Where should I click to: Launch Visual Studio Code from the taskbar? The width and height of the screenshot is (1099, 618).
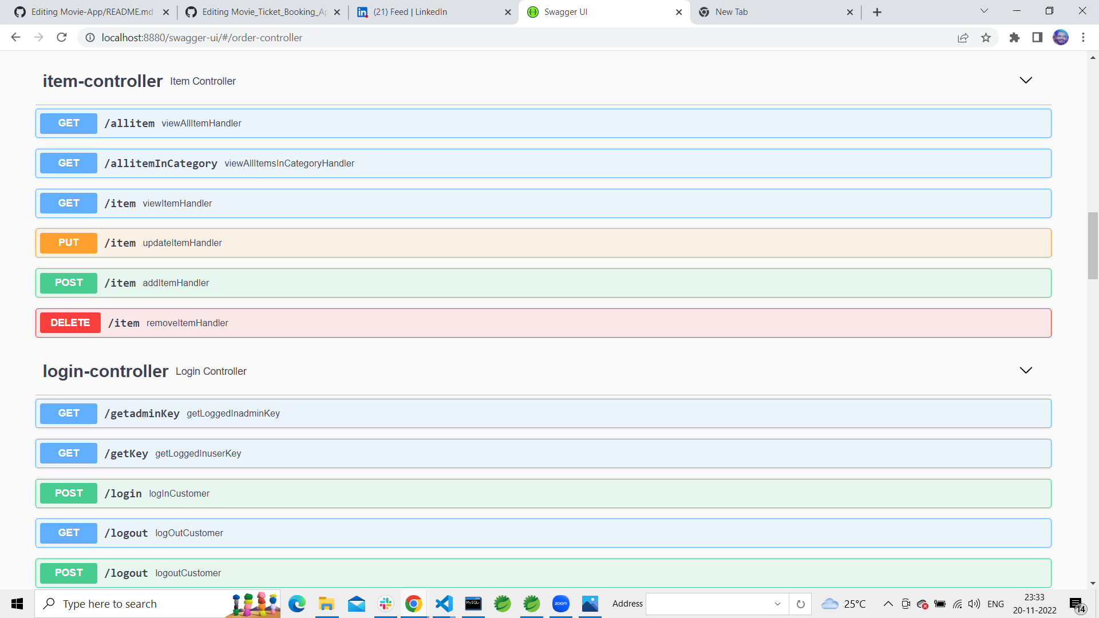click(444, 604)
